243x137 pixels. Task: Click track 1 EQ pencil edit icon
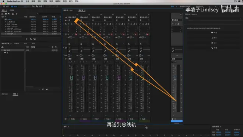(x=70, y=51)
